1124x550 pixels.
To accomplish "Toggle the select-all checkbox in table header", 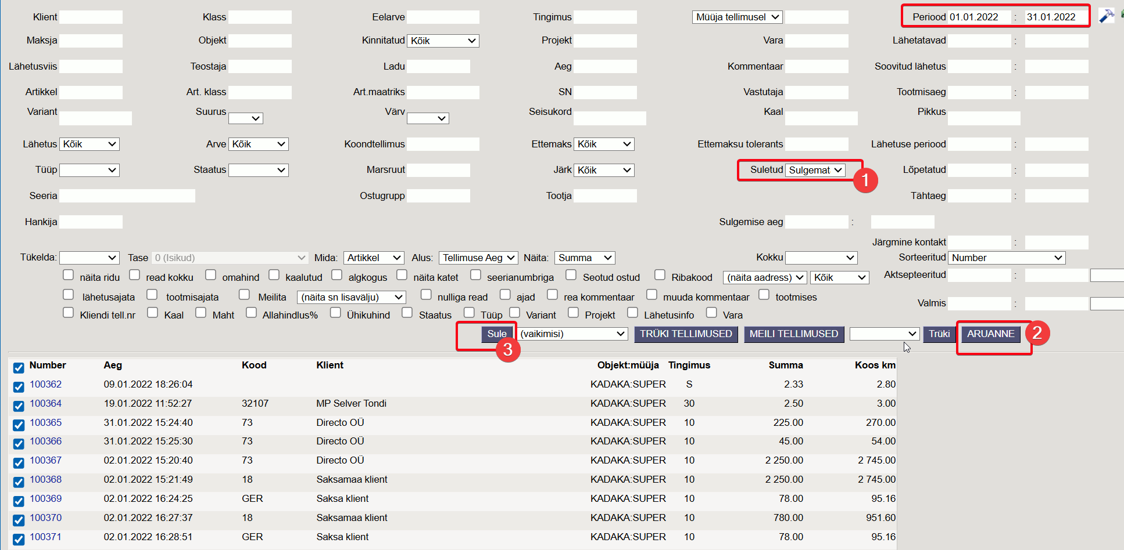I will [x=19, y=368].
